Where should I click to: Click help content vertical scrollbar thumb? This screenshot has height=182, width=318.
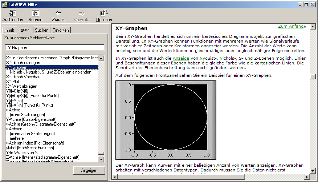coord(313,76)
